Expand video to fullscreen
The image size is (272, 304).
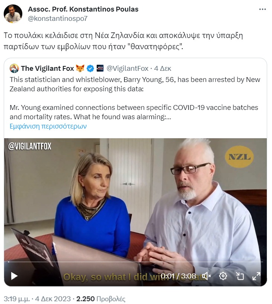(x=256, y=276)
